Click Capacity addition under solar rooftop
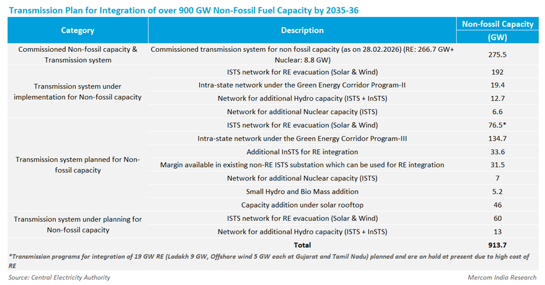This screenshot has width=545, height=285. click(x=302, y=205)
